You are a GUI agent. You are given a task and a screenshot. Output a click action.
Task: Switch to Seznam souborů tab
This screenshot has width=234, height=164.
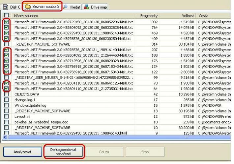point(42,7)
